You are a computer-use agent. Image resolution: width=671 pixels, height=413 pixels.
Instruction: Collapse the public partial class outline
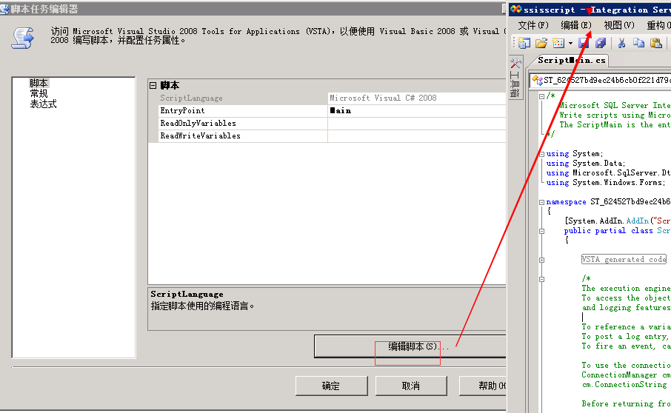(x=541, y=231)
